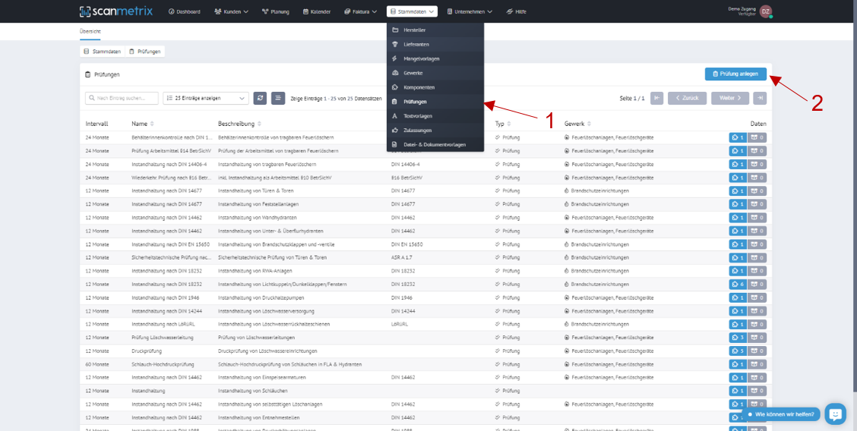Sort by the Gewerk column arrows
857x431 pixels.
[590, 124]
